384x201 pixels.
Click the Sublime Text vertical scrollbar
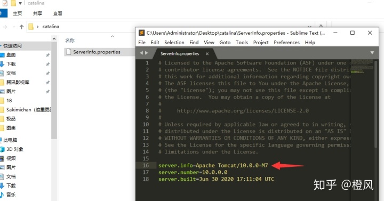point(376,104)
